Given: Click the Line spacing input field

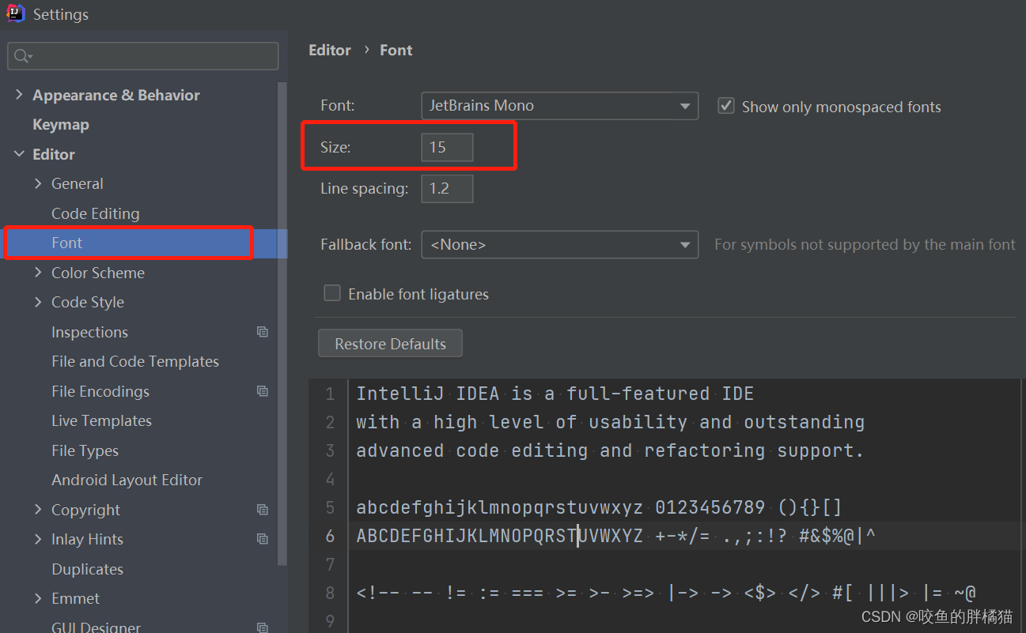Looking at the screenshot, I should pyautogui.click(x=447, y=189).
